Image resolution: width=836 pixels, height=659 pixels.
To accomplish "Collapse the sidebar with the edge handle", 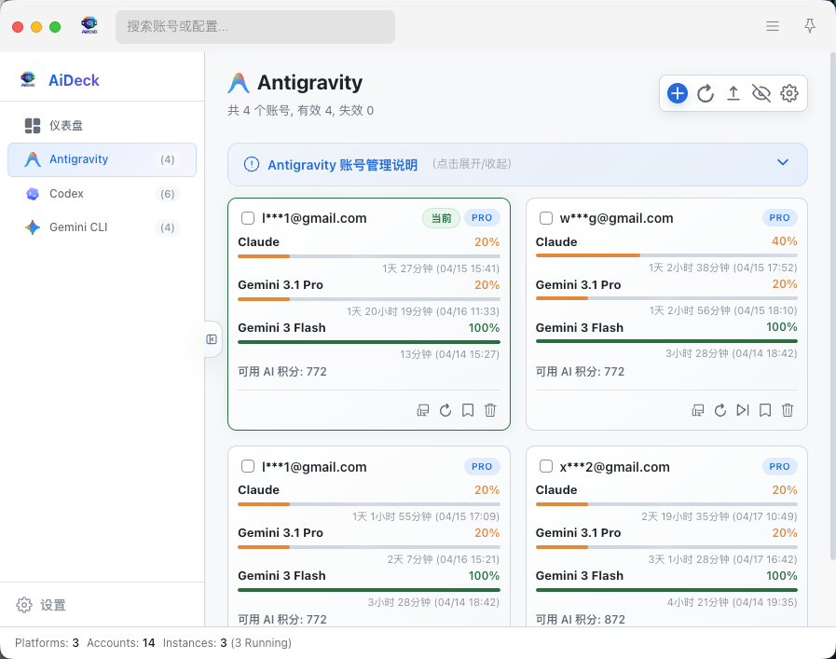I will coord(212,339).
